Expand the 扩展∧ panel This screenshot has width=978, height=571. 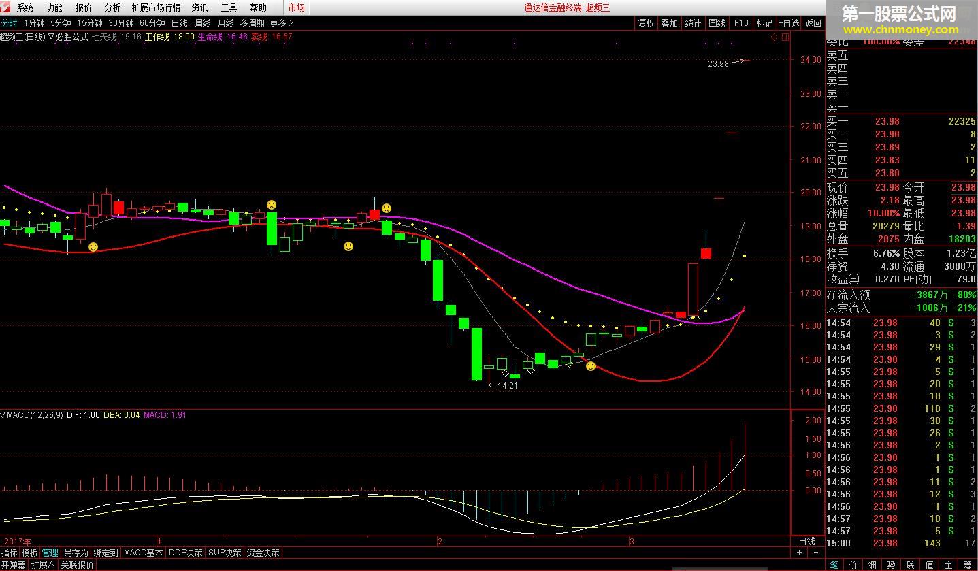tap(43, 565)
